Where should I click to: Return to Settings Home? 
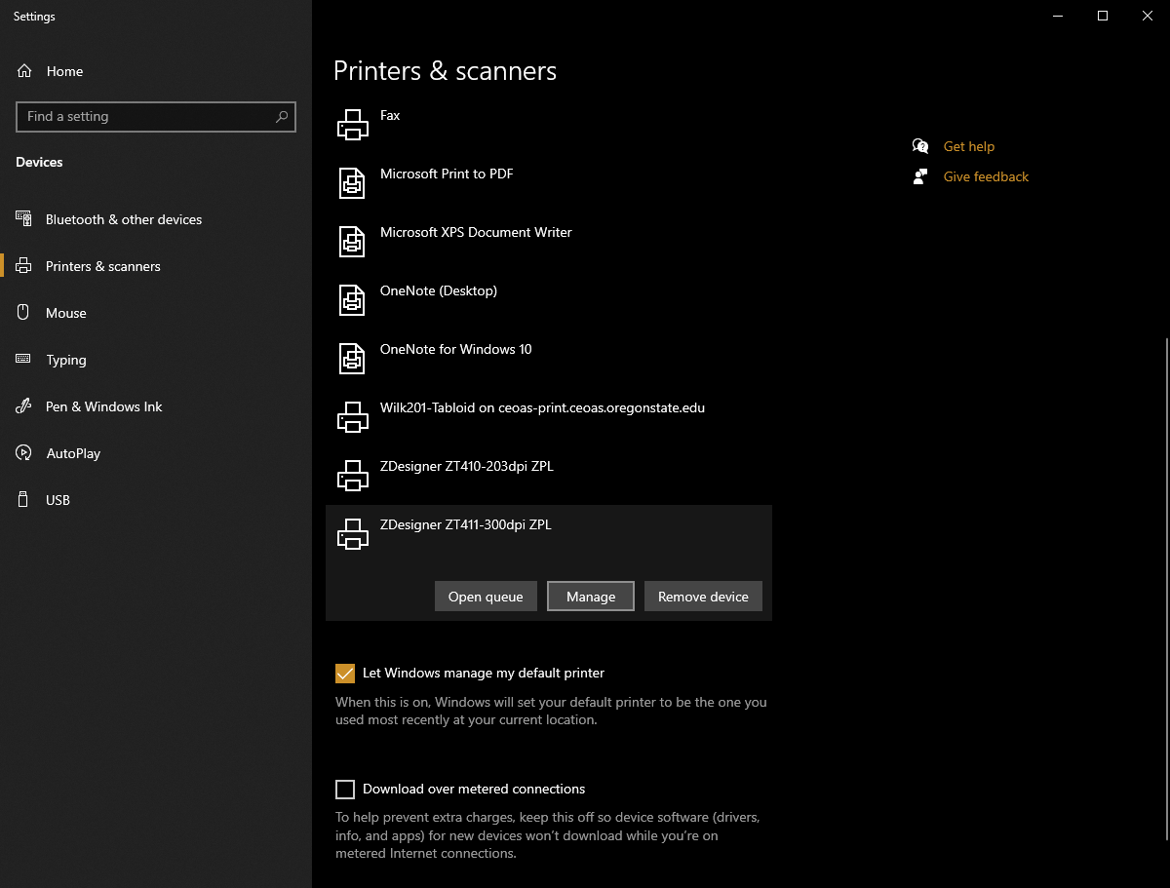64,71
